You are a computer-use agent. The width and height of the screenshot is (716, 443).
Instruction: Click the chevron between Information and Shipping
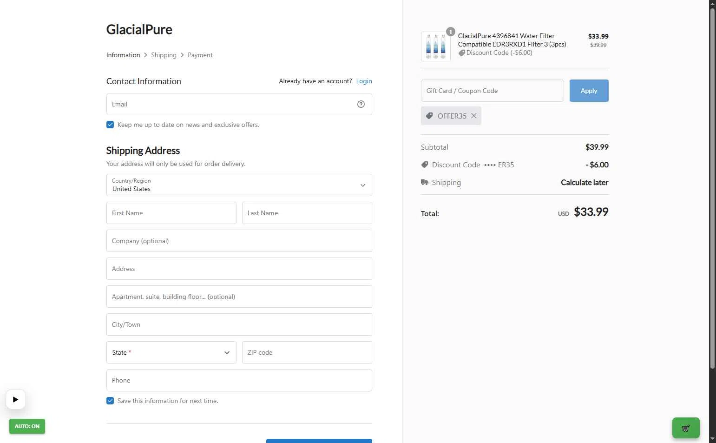point(145,55)
